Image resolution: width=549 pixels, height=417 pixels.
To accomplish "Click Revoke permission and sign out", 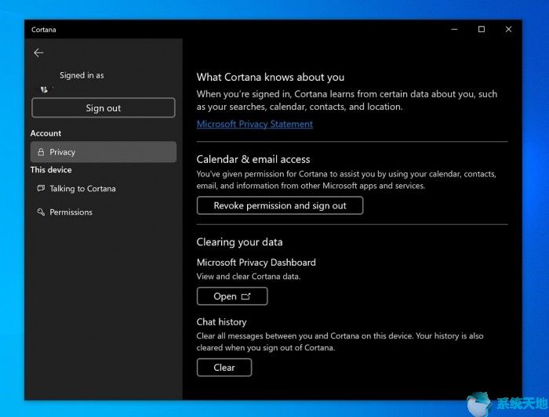I will (280, 205).
